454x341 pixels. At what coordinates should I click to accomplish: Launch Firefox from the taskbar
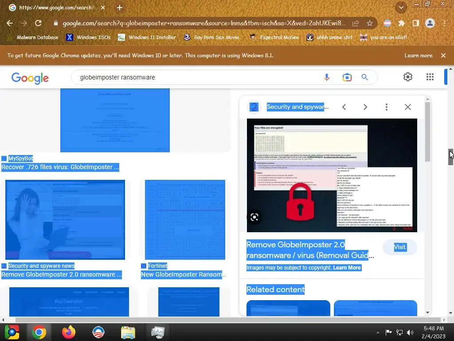69,332
